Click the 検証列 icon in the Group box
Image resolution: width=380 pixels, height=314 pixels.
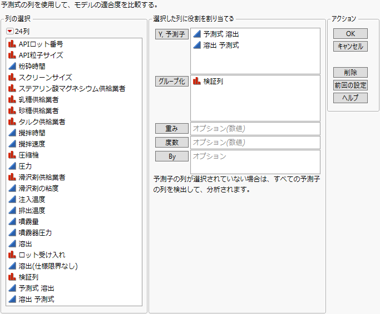pos(197,81)
